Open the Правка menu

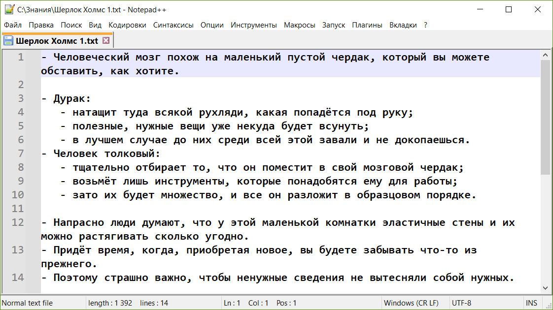41,25
